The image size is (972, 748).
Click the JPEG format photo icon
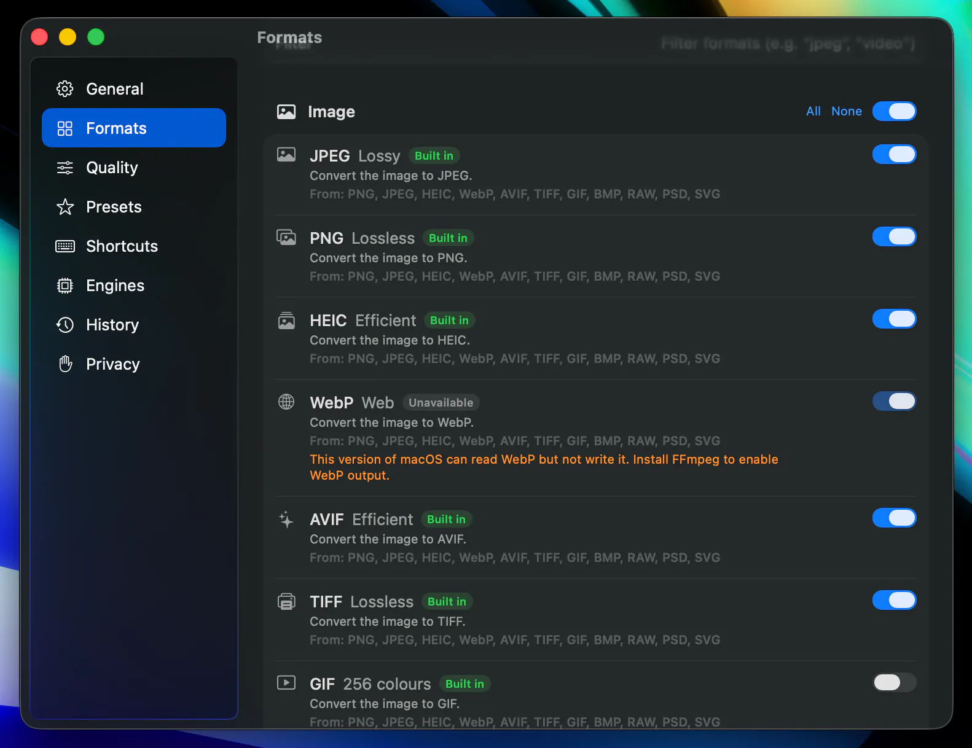pos(286,154)
